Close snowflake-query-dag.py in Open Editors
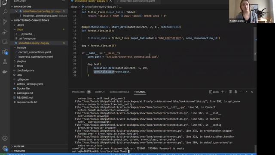 (16, 11)
